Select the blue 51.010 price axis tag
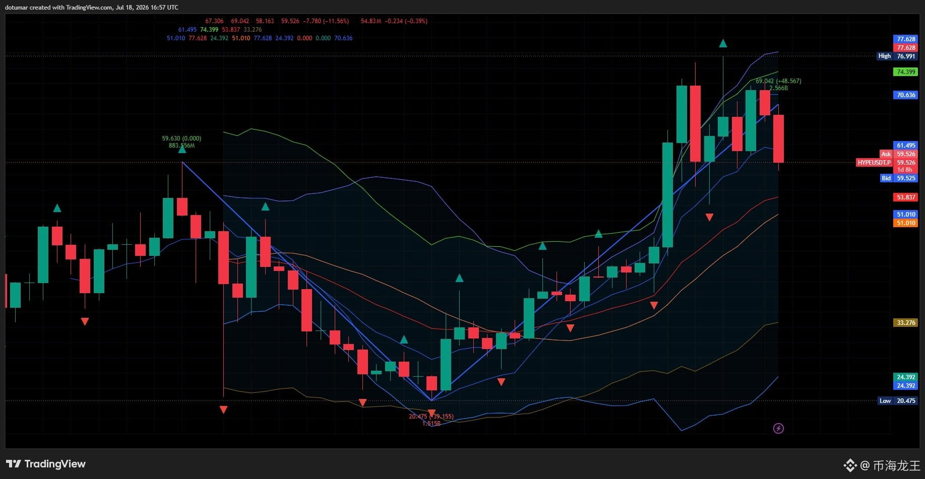 (906, 215)
